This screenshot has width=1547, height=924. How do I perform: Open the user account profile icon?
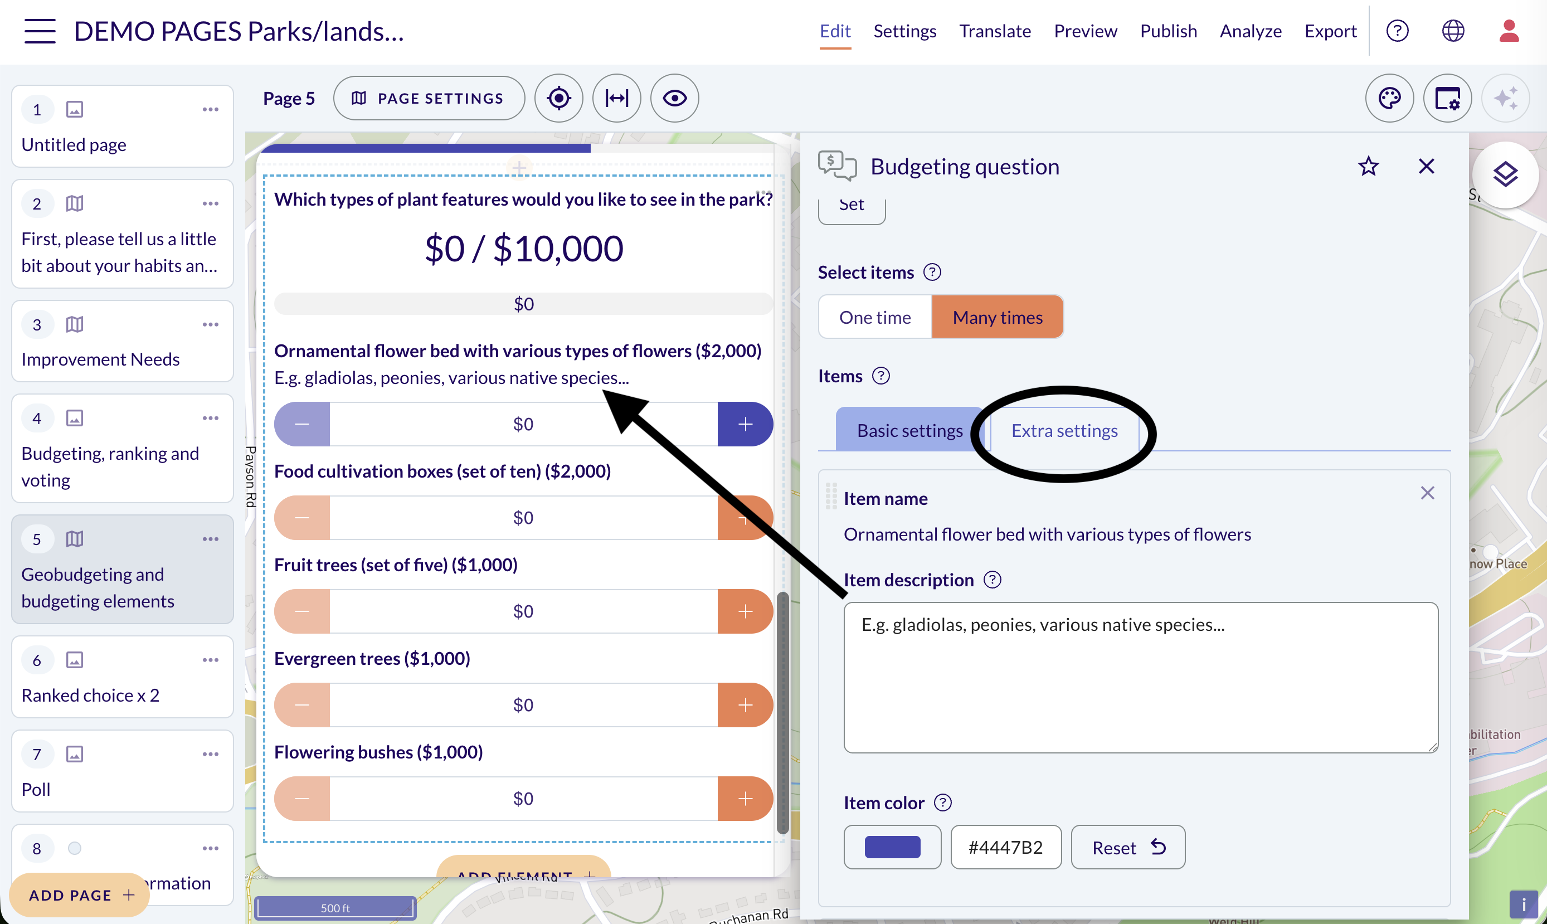click(x=1509, y=31)
